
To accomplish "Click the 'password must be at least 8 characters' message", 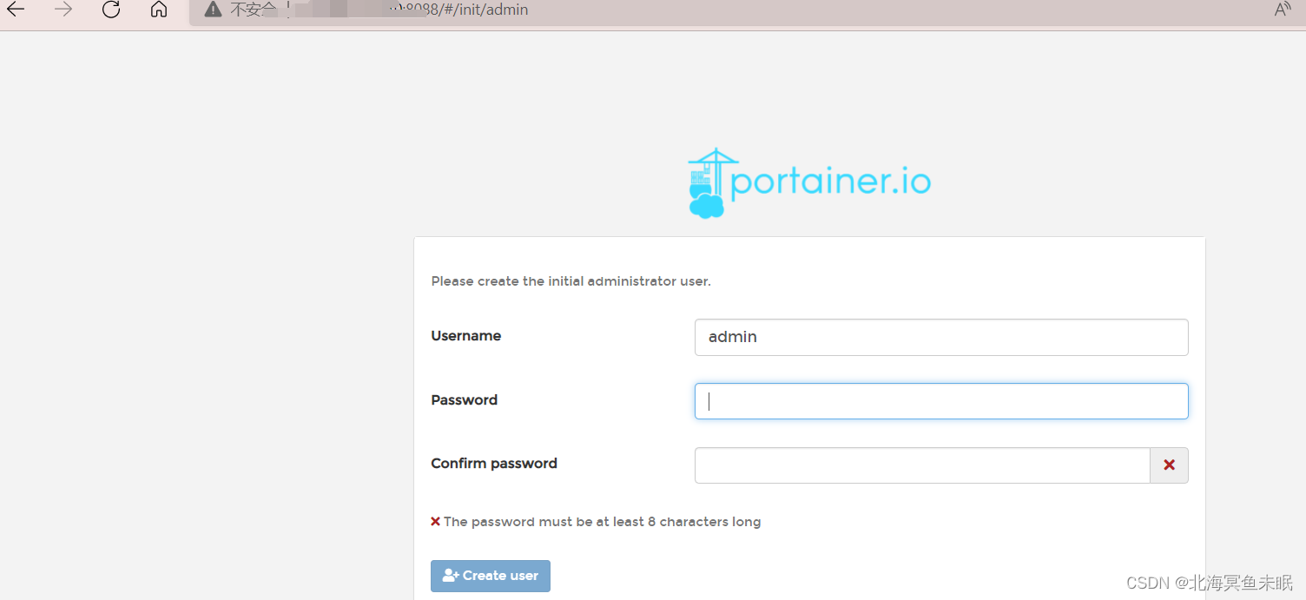I will pos(602,522).
